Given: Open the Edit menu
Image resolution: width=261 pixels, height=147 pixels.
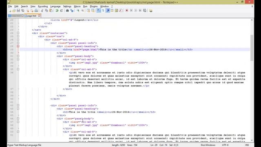Looking at the screenshot, I should pyautogui.click(x=16, y=7).
